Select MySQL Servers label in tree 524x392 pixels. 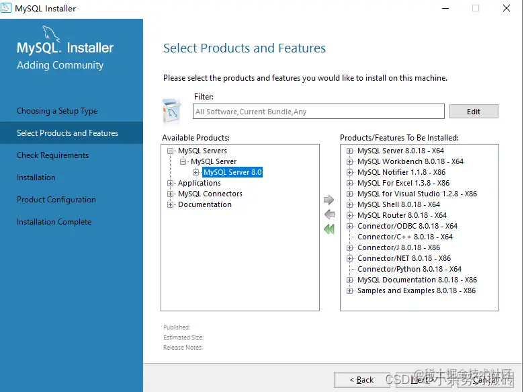(x=202, y=151)
